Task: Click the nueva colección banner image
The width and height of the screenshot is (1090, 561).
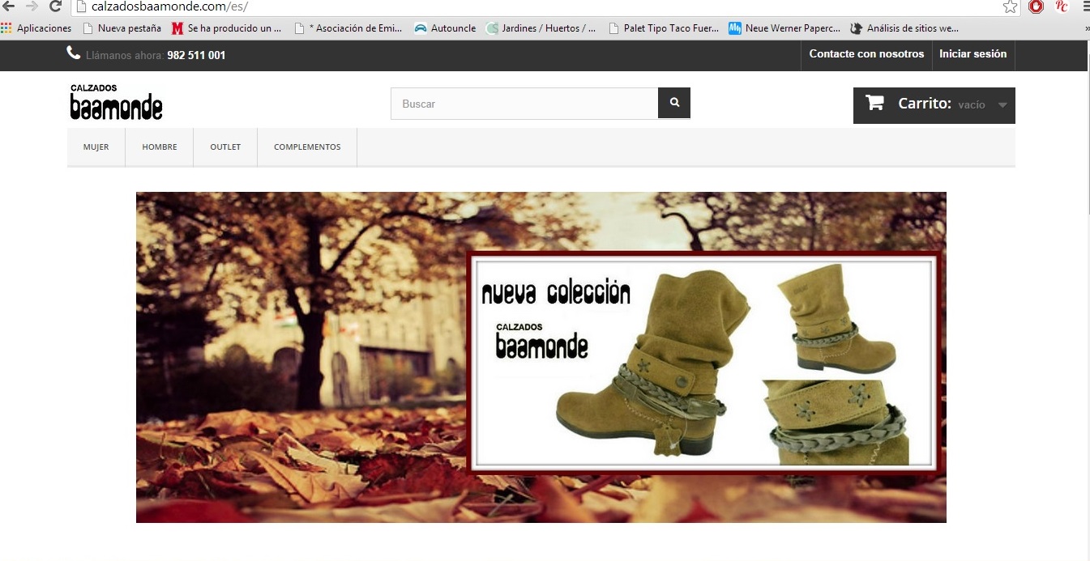Action: click(x=541, y=357)
